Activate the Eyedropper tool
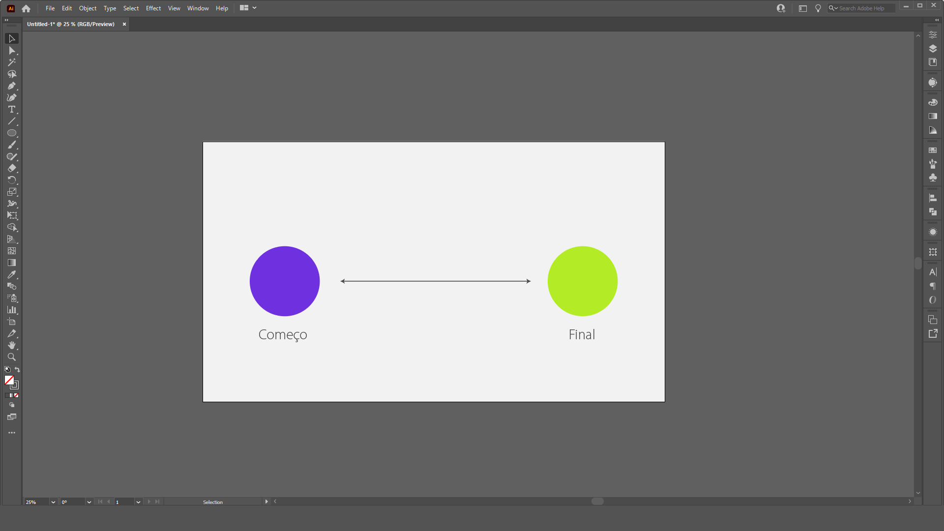This screenshot has height=531, width=944. (x=12, y=275)
